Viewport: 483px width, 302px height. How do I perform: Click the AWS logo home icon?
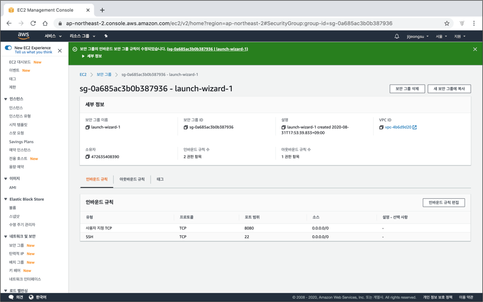23,36
